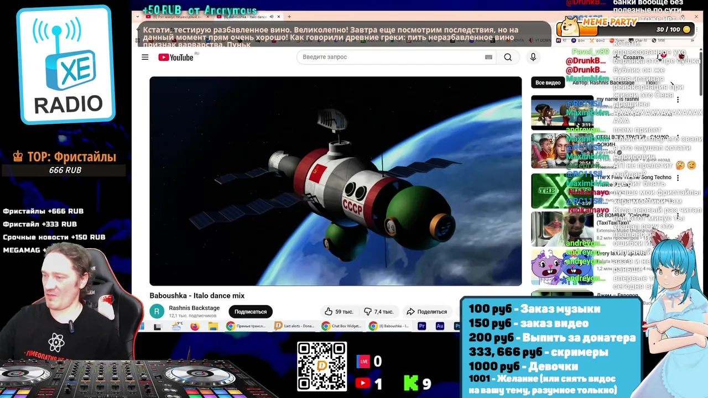
Task: Mute the Baboushka tab speaker icon
Action: point(271,17)
